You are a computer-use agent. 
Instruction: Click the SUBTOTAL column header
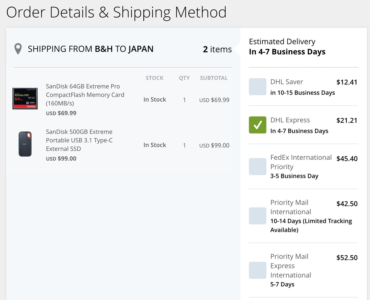[214, 78]
